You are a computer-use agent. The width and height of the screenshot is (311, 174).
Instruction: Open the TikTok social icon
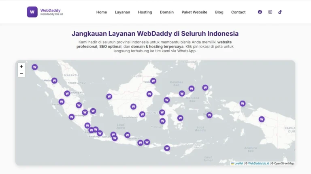coord(280,12)
